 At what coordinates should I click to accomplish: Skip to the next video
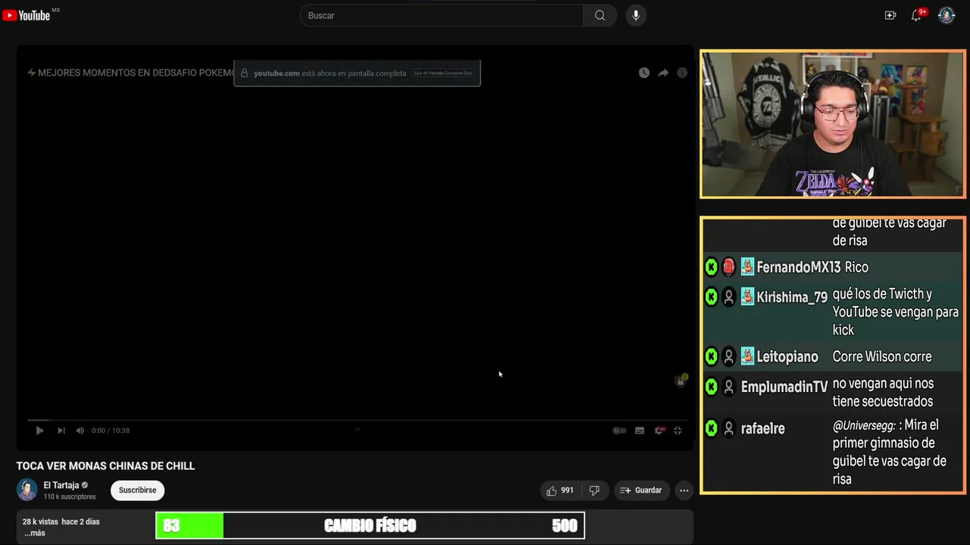pyautogui.click(x=61, y=431)
